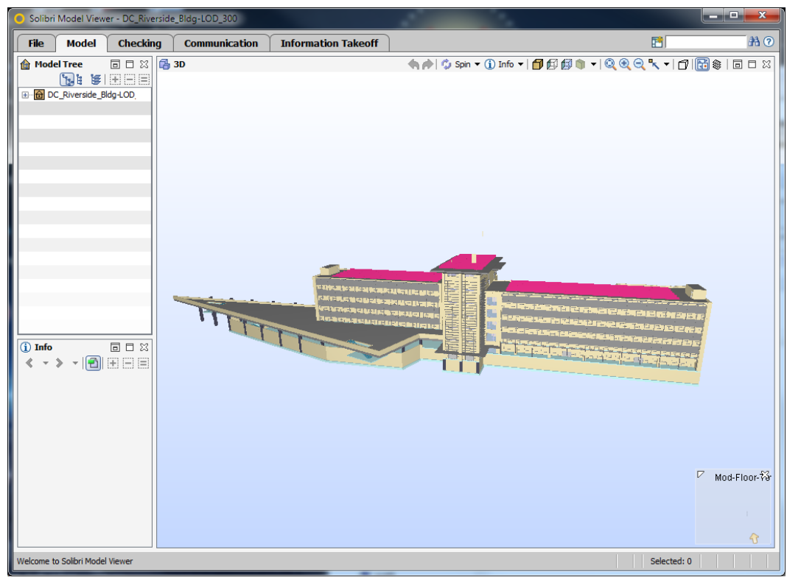Expand the DC_Riverside_Bldg-LOD tree node

coord(25,95)
